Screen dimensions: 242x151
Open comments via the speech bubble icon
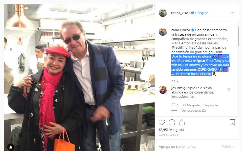click(x=172, y=122)
